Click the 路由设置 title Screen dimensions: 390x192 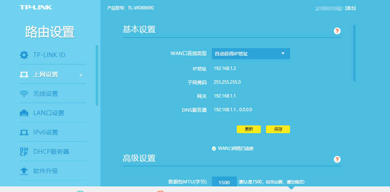tap(50, 32)
